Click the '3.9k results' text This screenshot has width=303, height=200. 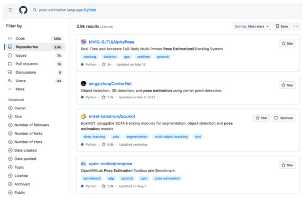point(88,27)
